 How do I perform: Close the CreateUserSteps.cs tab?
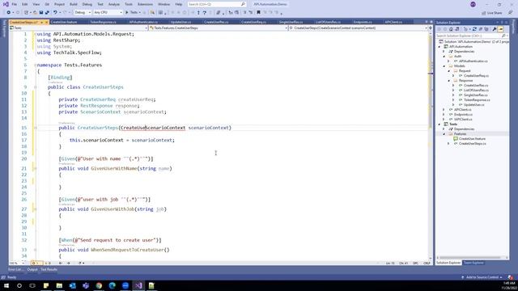pos(47,22)
